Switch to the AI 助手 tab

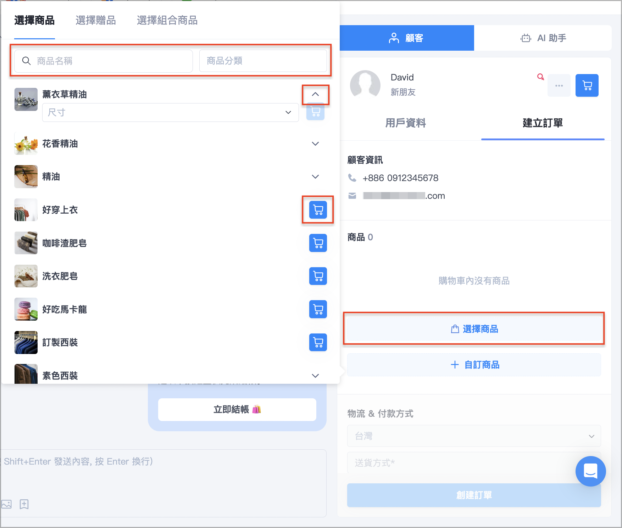coord(543,38)
